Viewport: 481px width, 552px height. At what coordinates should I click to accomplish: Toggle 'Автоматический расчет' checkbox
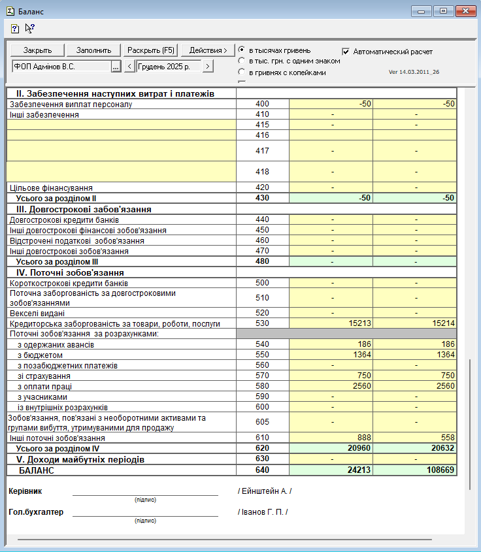tap(346, 51)
